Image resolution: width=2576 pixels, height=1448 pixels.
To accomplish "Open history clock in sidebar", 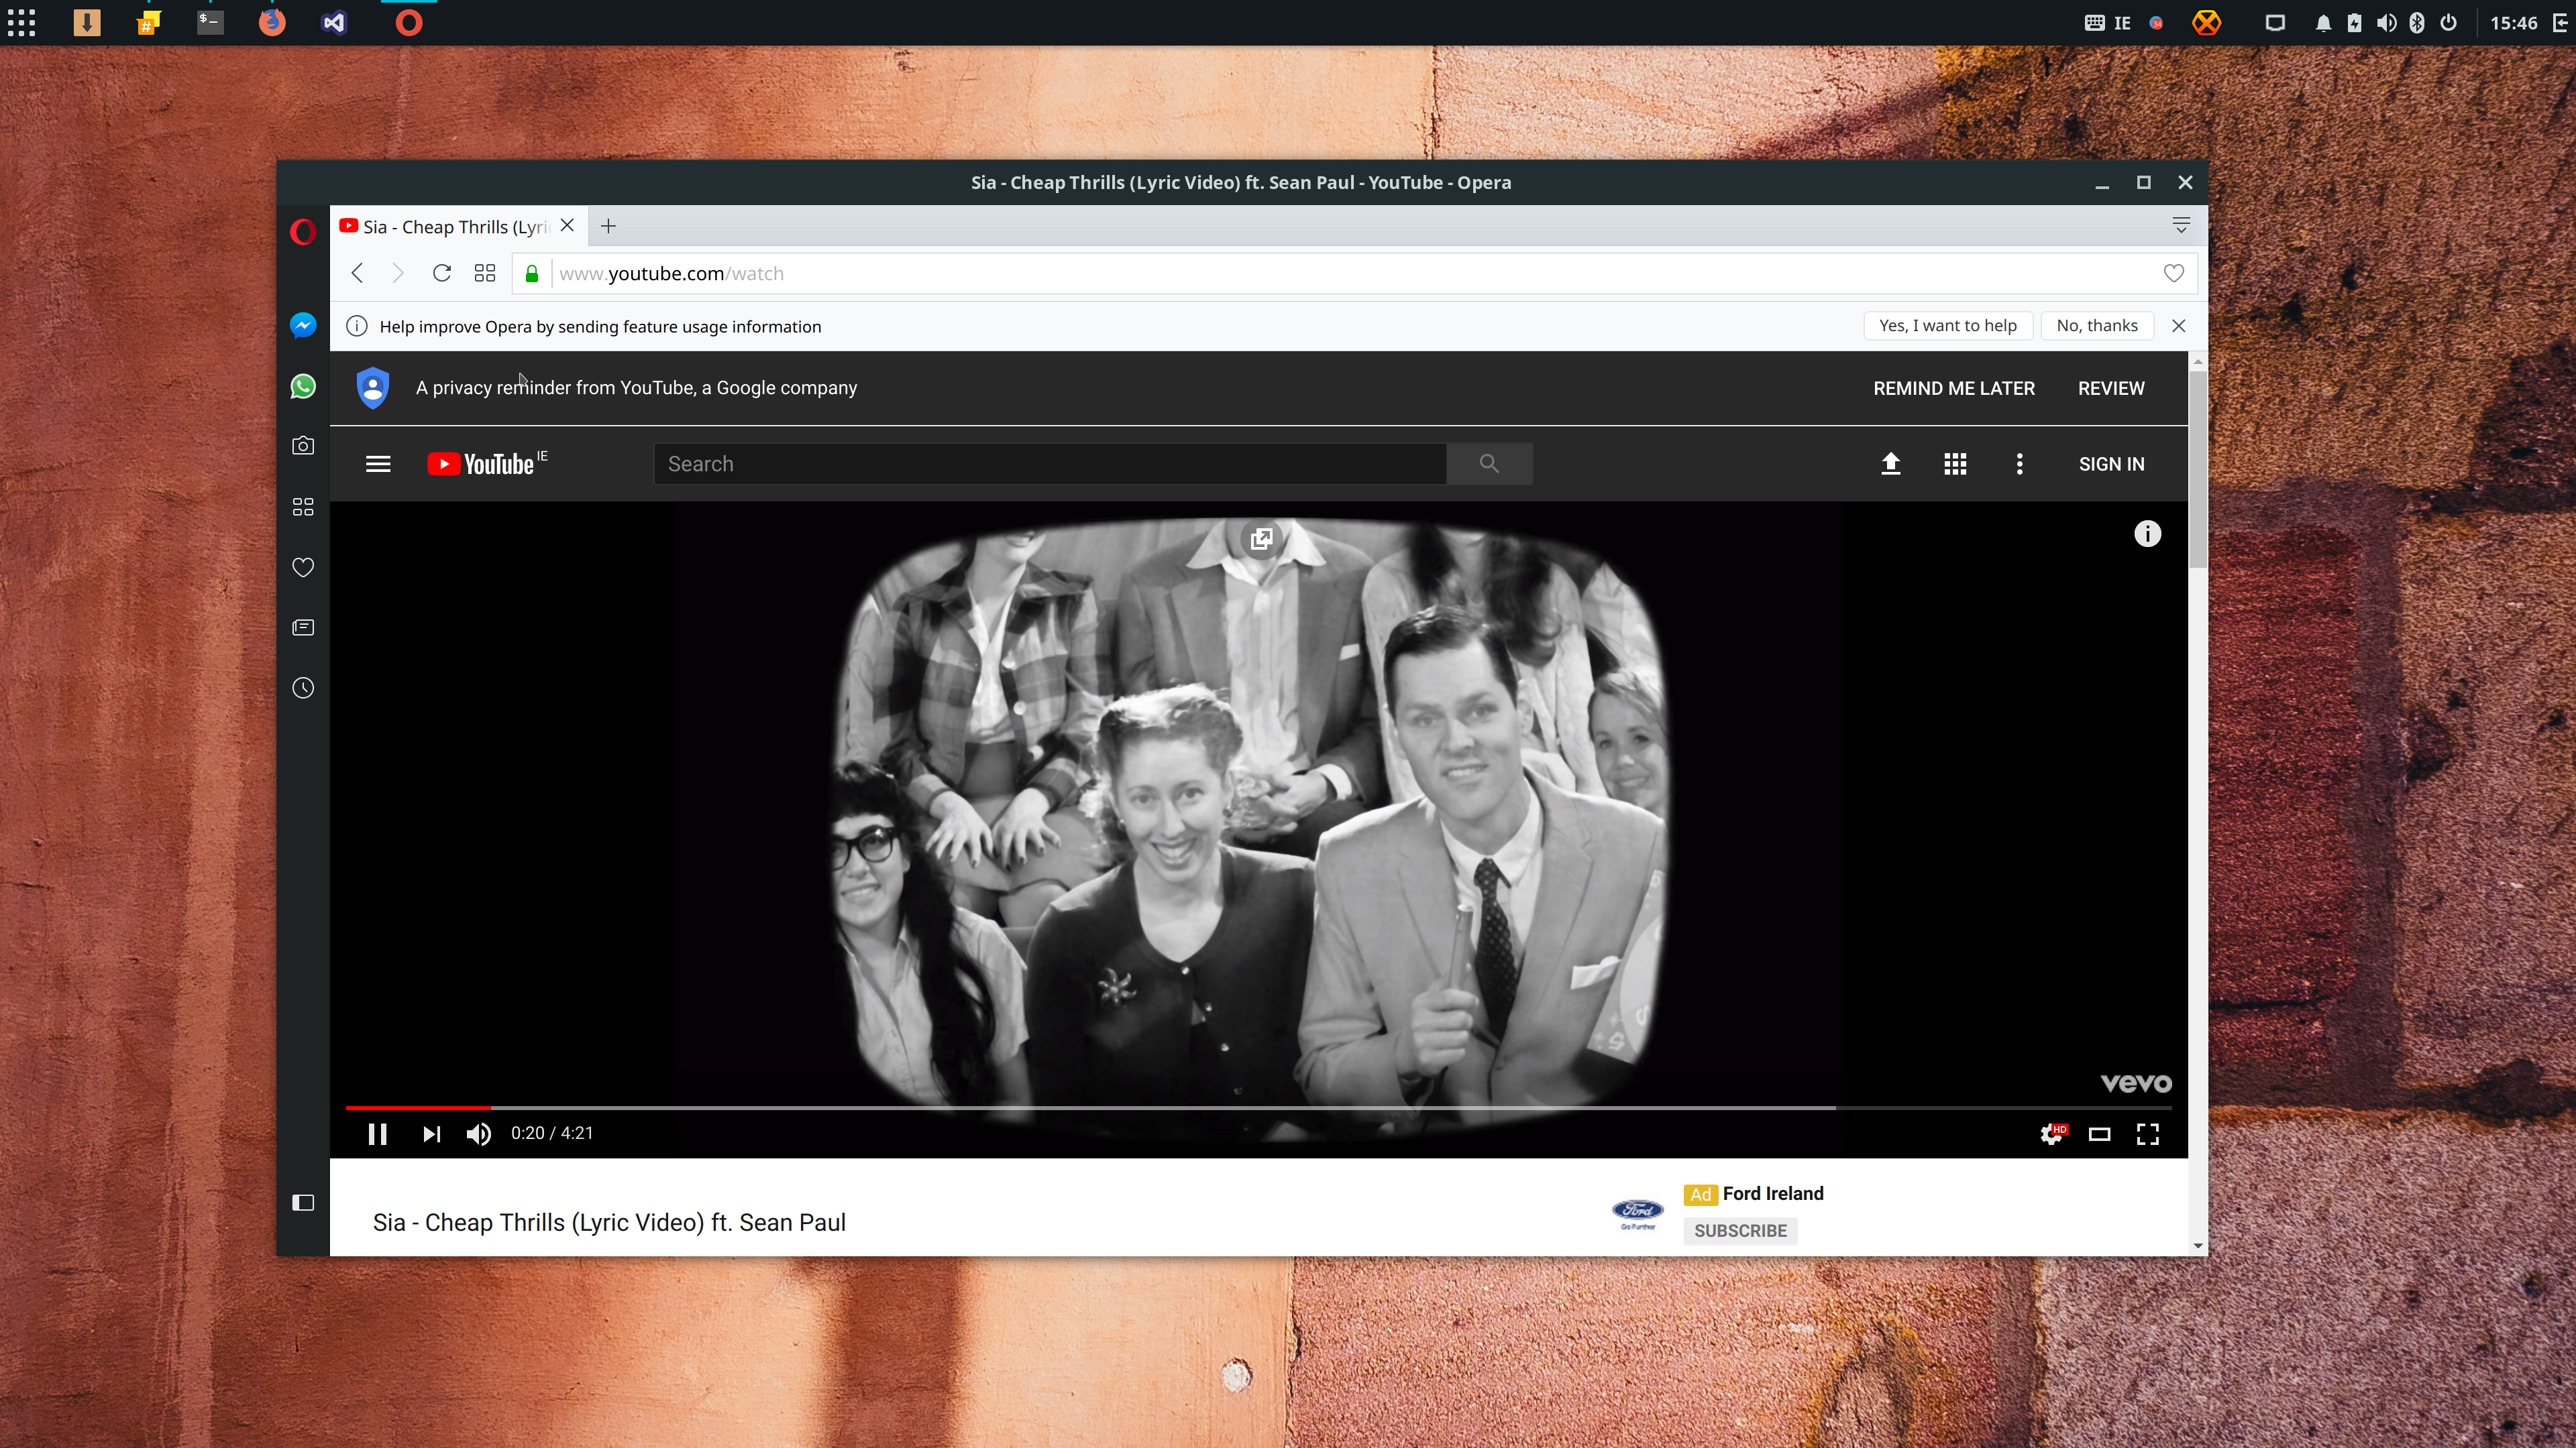I will point(303,688).
